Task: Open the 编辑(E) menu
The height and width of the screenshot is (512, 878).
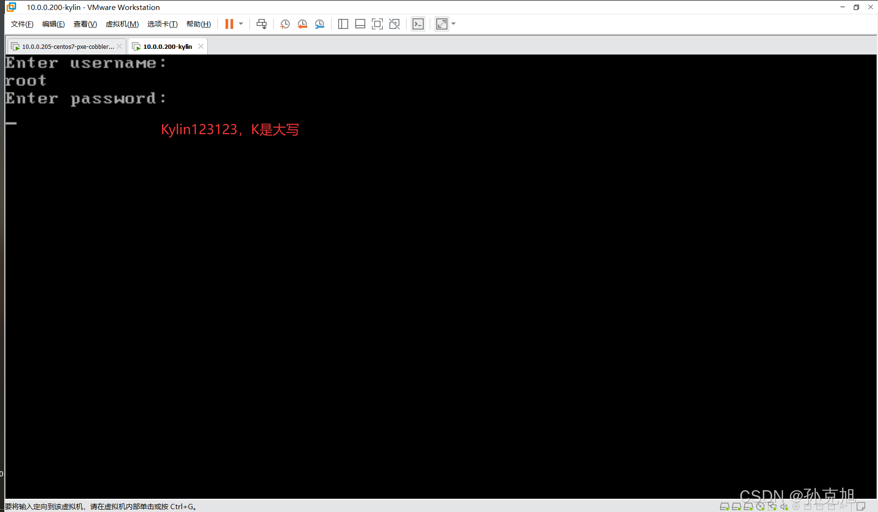Action: (x=53, y=24)
